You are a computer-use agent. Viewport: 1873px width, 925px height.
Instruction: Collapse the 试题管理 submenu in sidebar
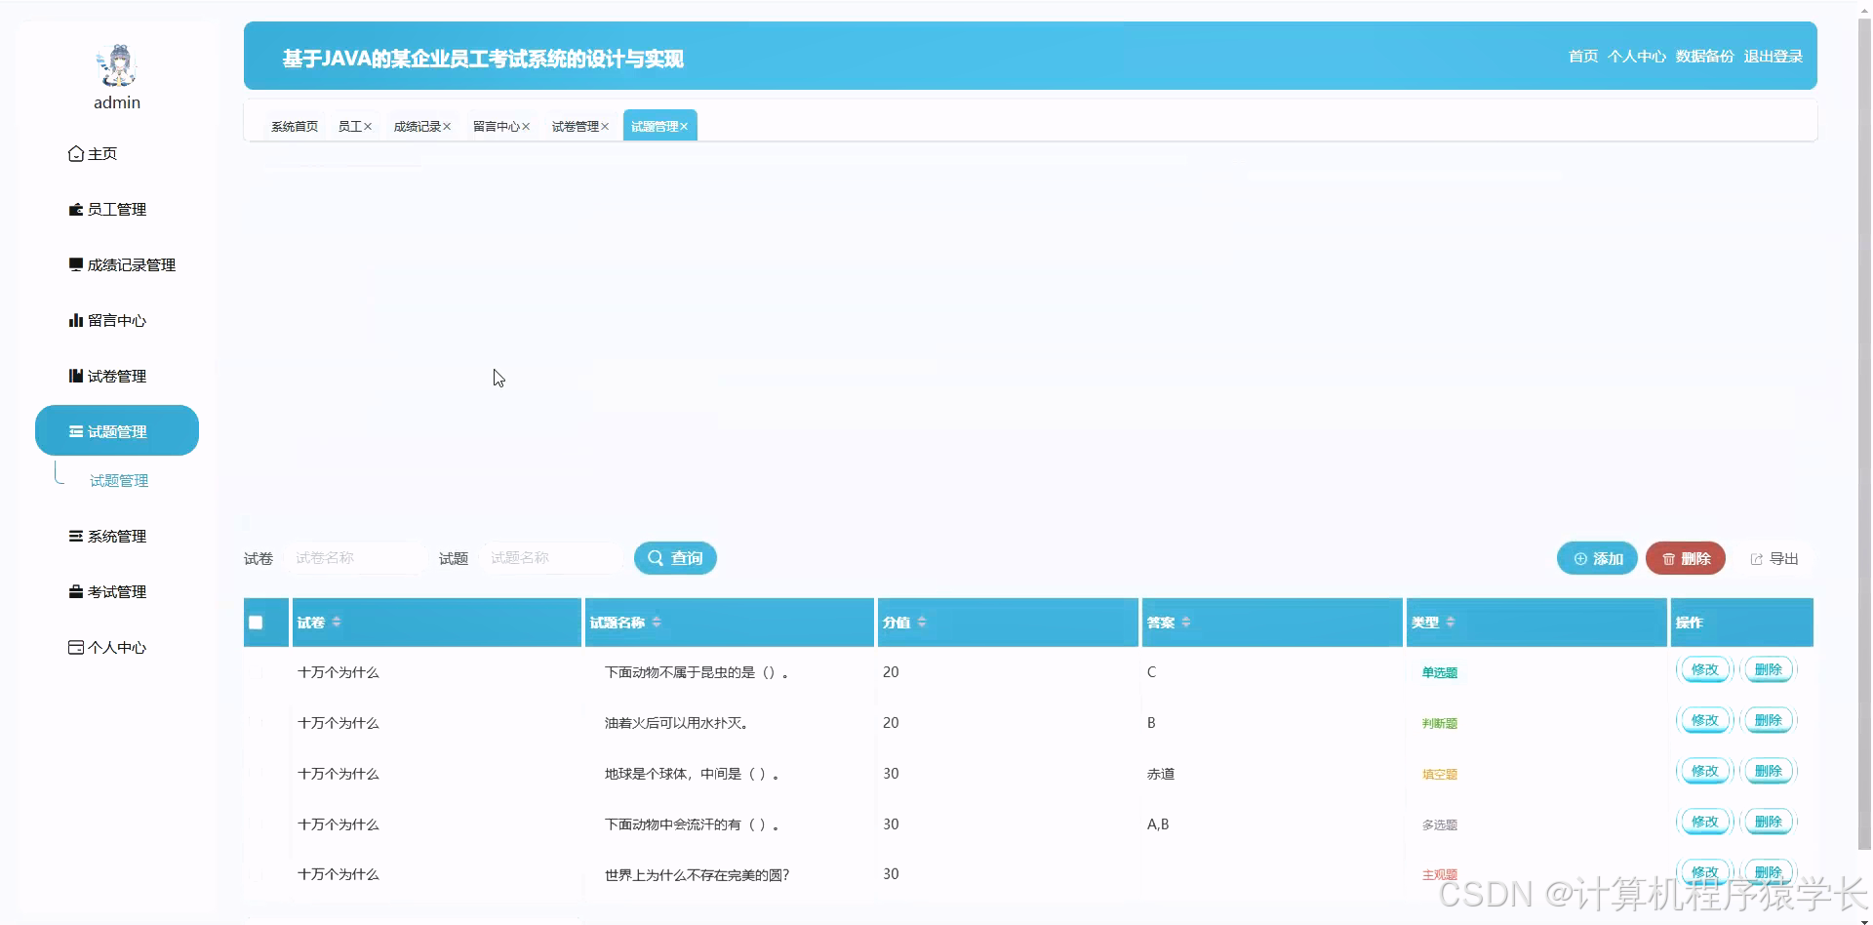point(116,430)
